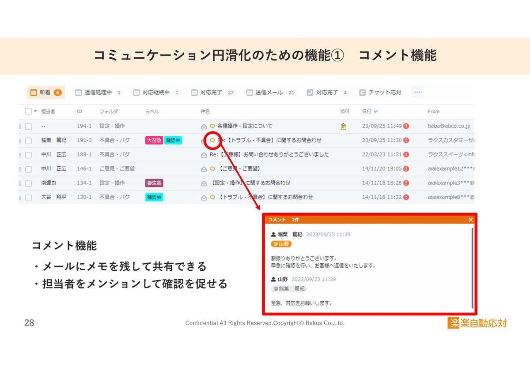
Task: Check the select-all checkbox in table header
Action: (x=28, y=112)
